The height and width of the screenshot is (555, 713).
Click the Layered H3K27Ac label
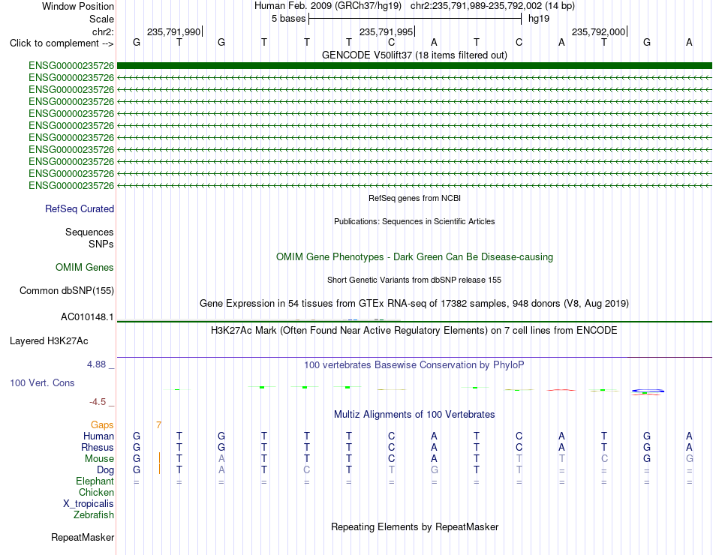tap(49, 341)
